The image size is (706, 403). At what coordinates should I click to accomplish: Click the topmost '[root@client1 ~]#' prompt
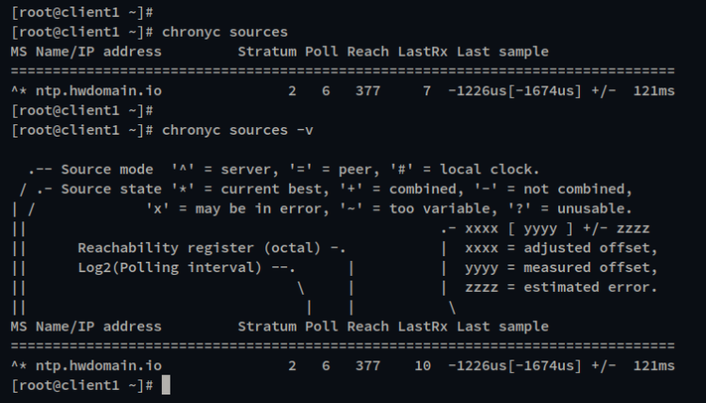(82, 12)
